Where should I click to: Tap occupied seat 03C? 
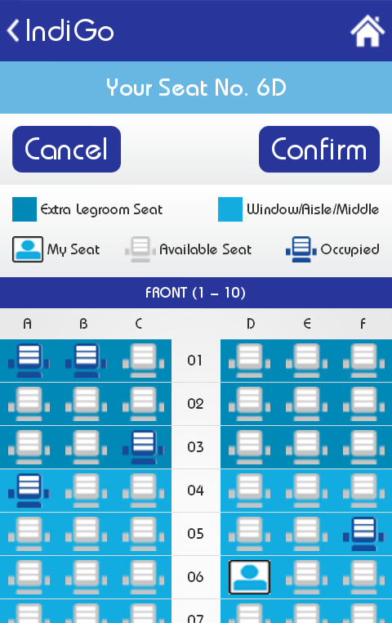click(x=143, y=447)
